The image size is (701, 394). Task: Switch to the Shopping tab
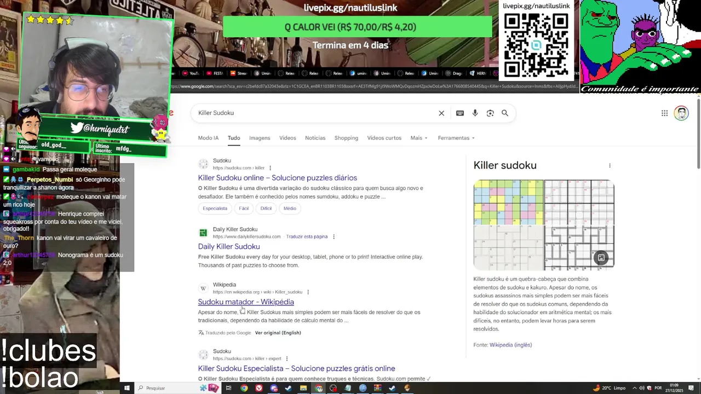(x=346, y=138)
